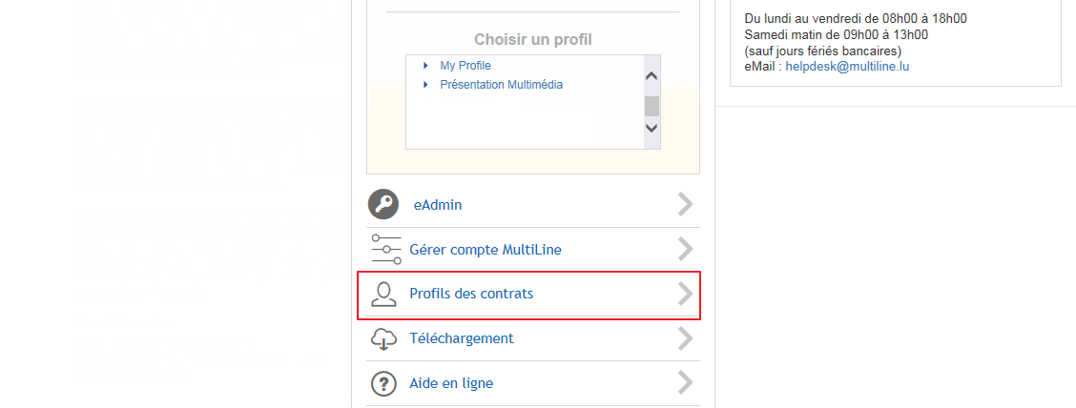Expand Gérer compte MultiLine via chevron
The height and width of the screenshot is (408, 1076).
[686, 249]
